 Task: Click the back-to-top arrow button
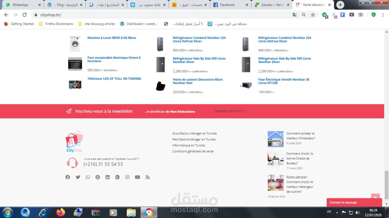click(x=375, y=196)
